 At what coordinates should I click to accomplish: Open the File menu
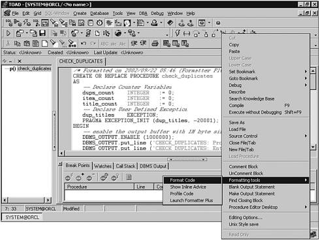click(x=15, y=14)
